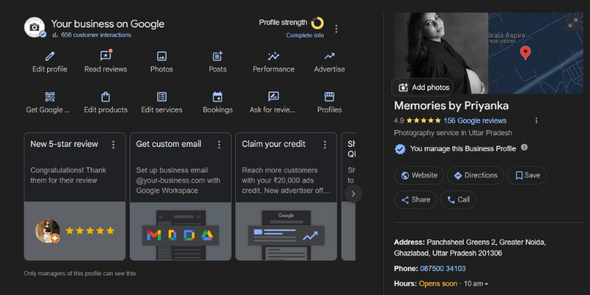Open options menu on New 5-star review card
The image size is (590, 295).
point(114,145)
